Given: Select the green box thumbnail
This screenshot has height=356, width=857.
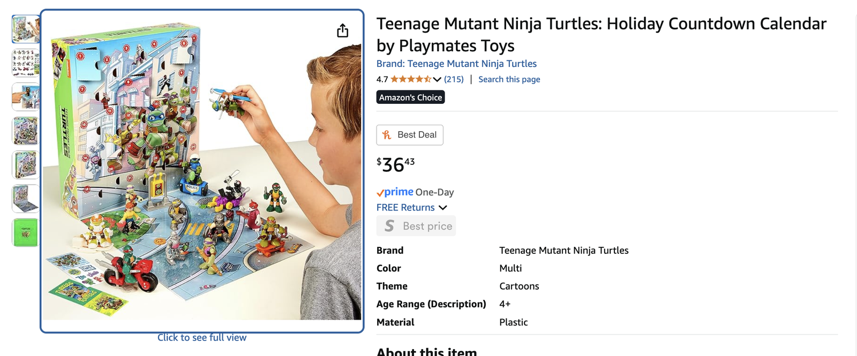Looking at the screenshot, I should (26, 232).
